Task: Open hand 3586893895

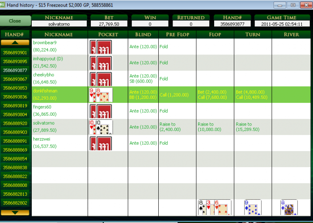Action: (x=15, y=61)
